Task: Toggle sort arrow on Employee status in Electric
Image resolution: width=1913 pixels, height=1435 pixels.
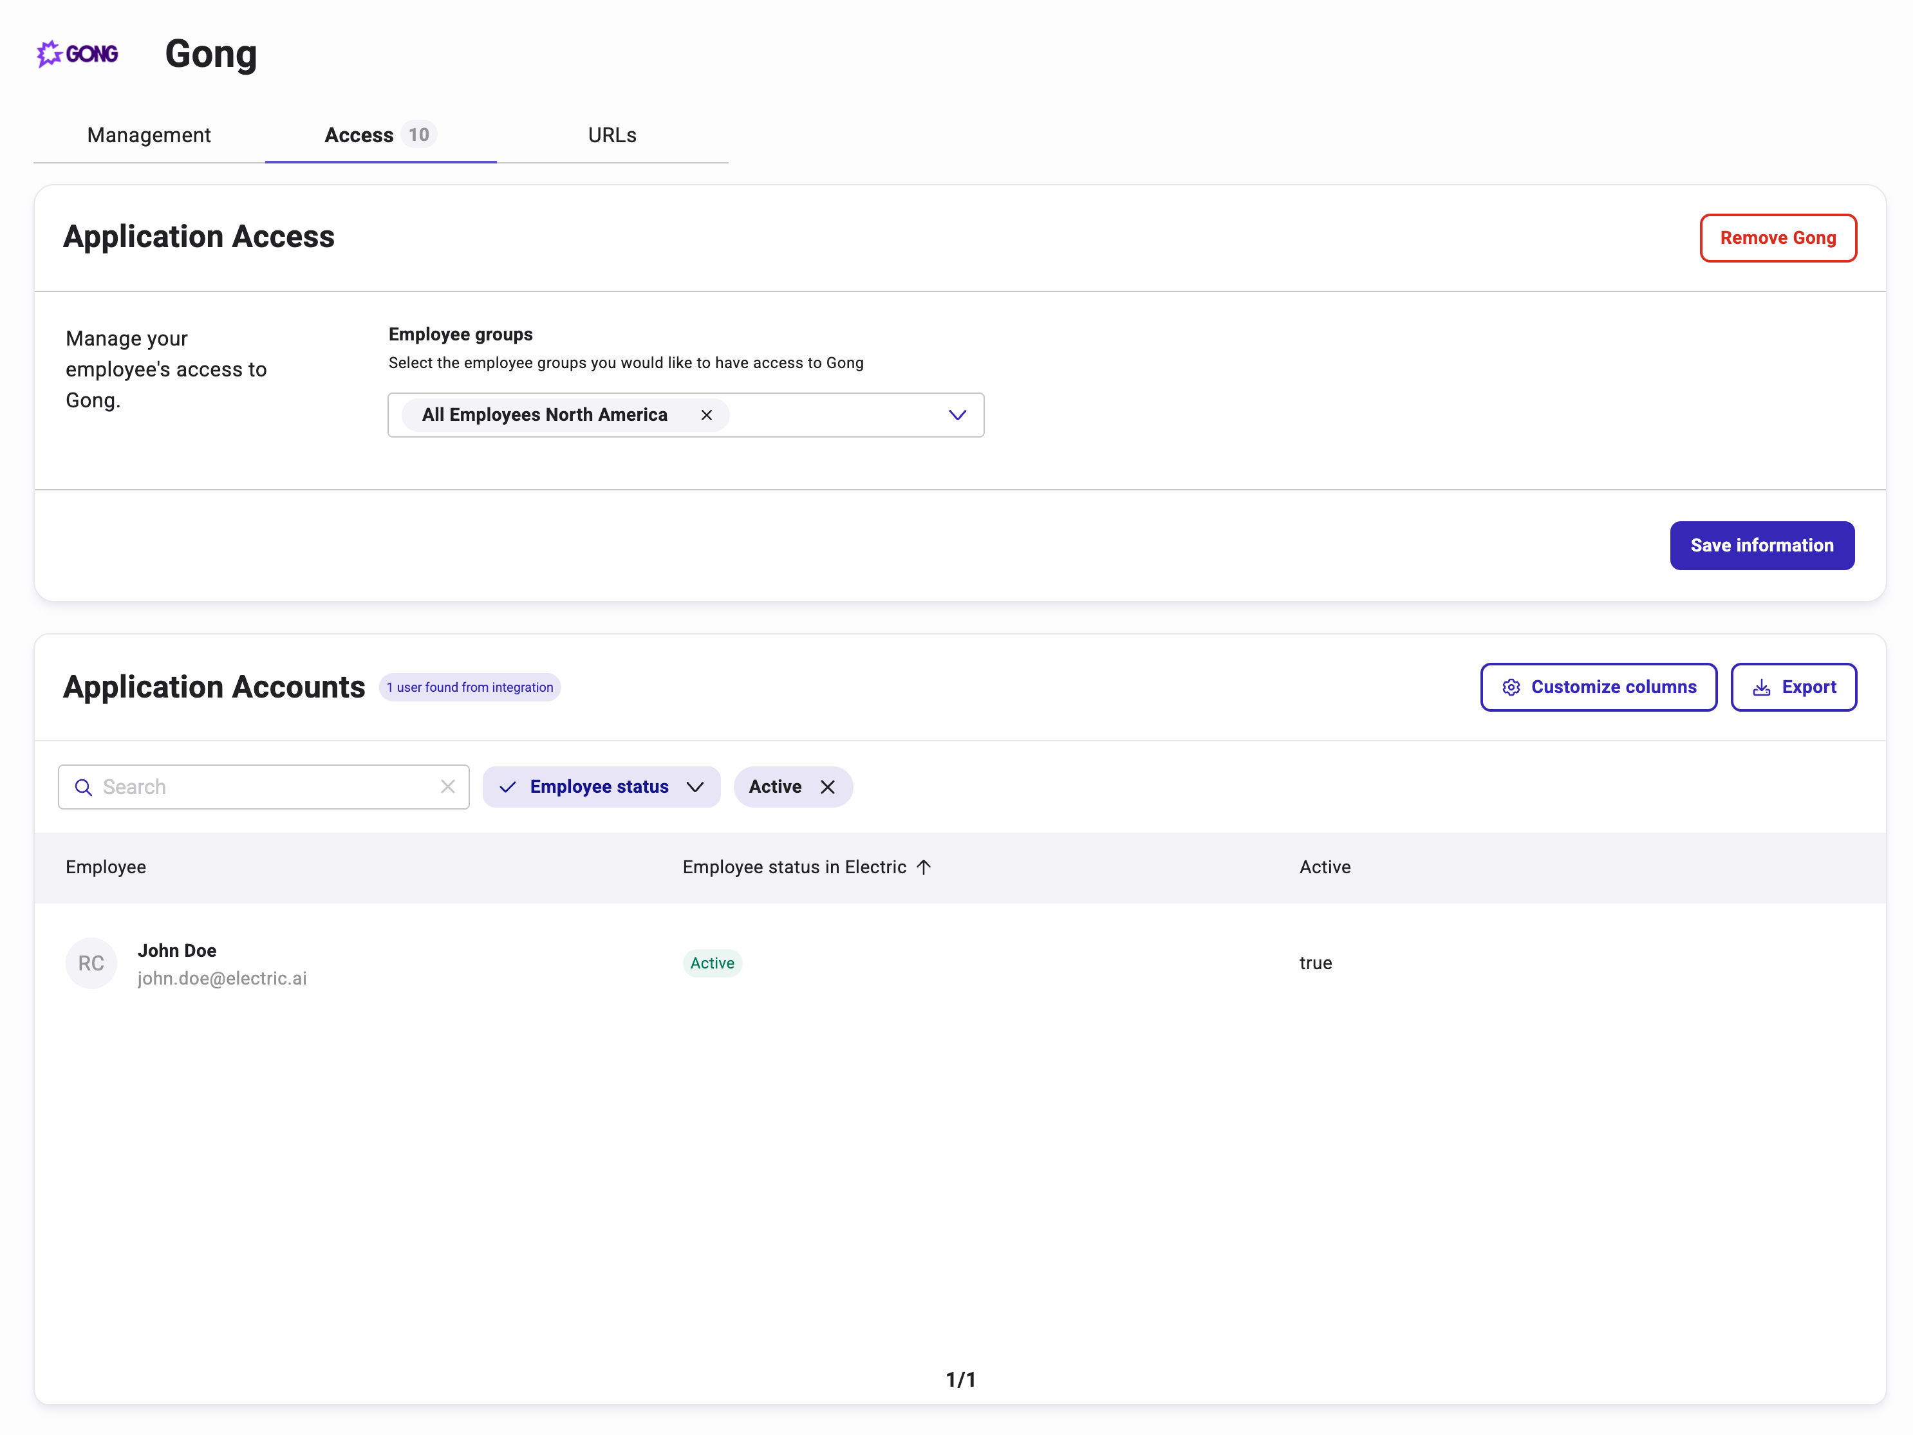Action: click(924, 867)
